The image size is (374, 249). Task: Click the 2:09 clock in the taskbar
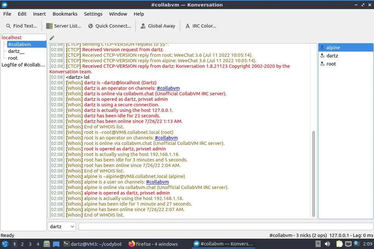368,244
